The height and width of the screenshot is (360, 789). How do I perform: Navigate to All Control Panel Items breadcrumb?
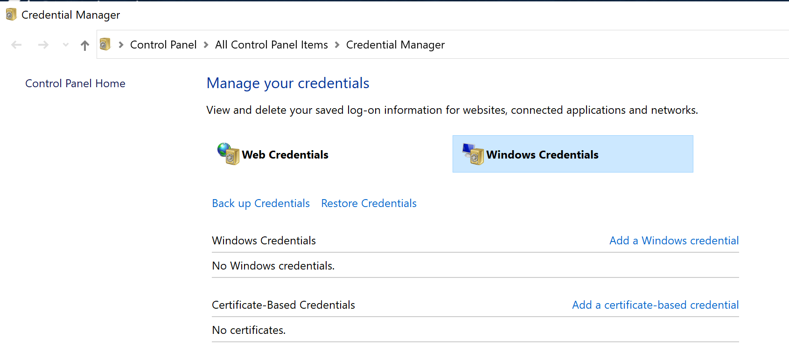click(271, 45)
